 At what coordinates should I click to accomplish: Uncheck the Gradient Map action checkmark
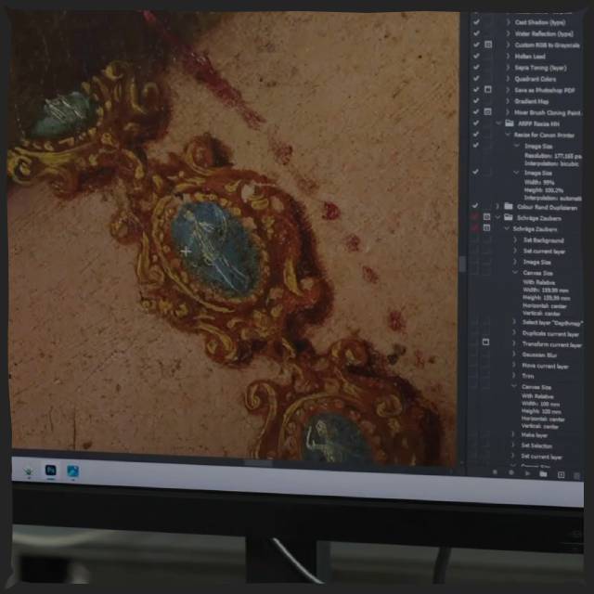(476, 101)
